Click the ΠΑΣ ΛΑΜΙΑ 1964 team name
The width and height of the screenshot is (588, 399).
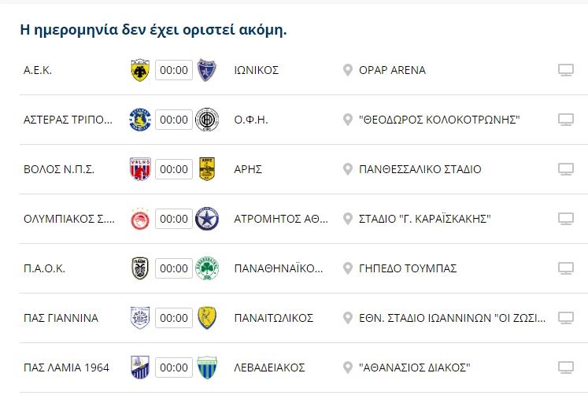(66, 368)
